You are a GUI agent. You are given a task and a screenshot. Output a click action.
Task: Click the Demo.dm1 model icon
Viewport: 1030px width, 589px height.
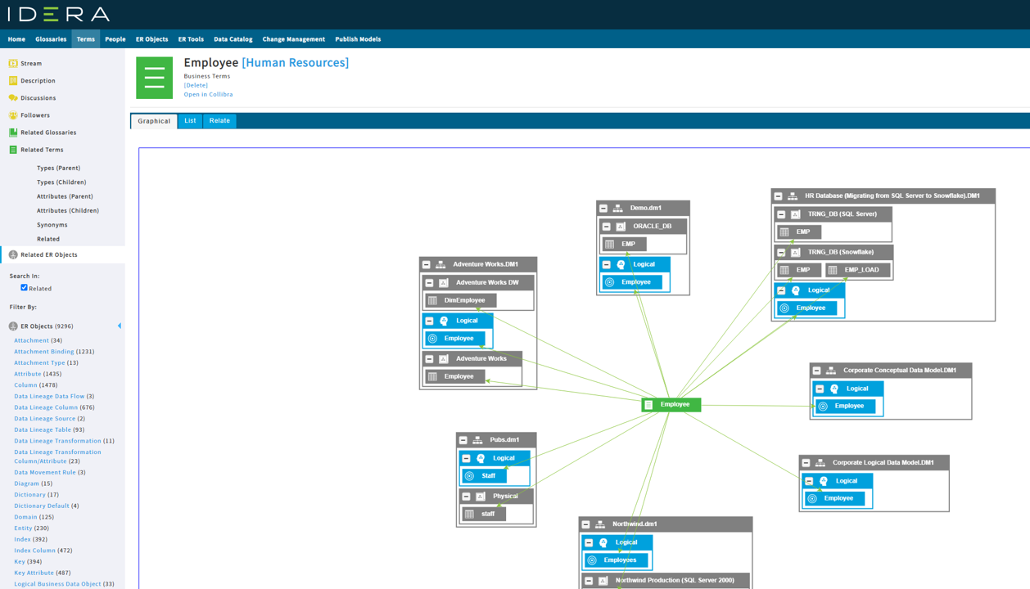tap(618, 208)
